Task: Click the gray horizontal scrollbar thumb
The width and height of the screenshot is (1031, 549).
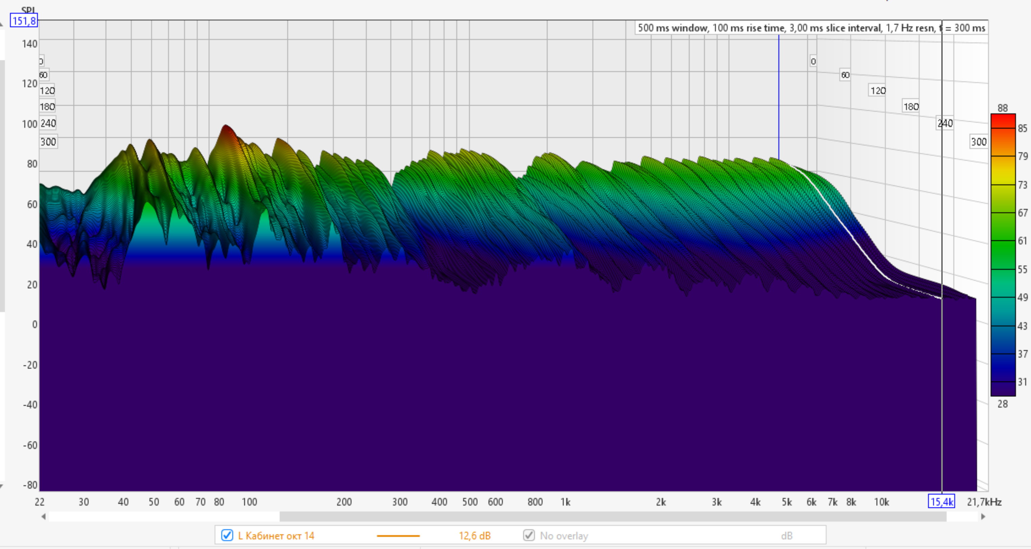Action: coord(612,517)
